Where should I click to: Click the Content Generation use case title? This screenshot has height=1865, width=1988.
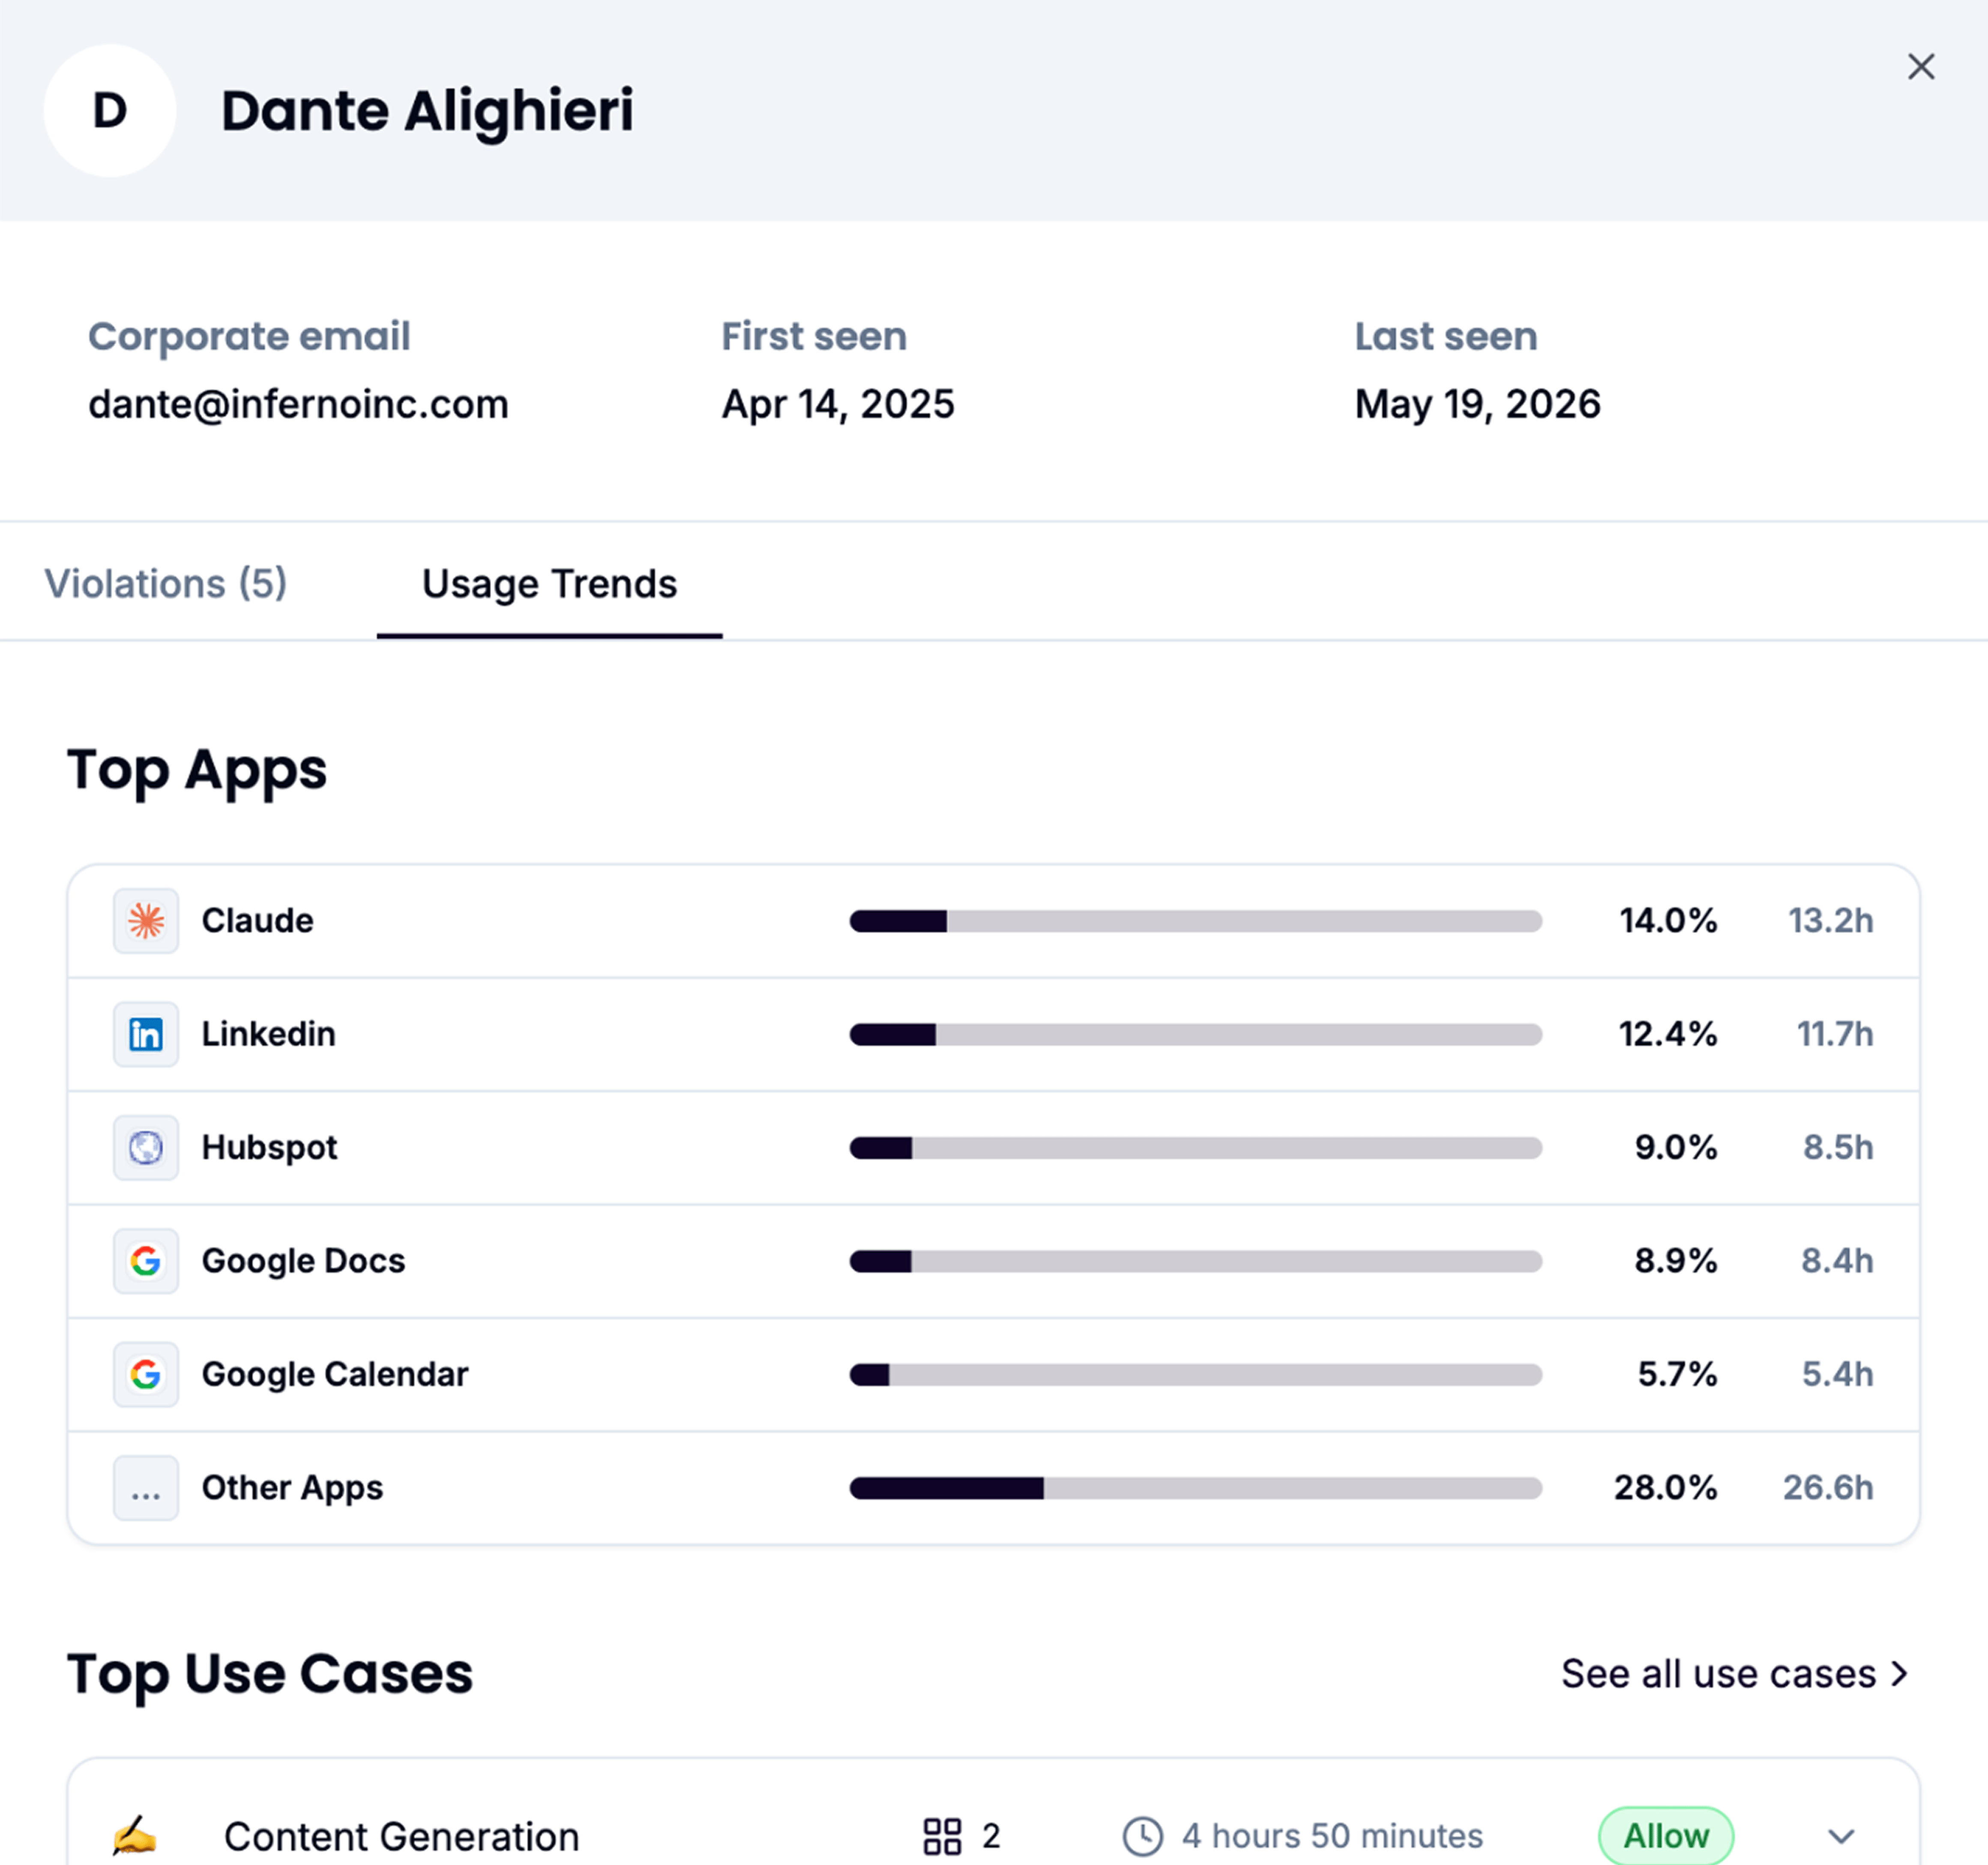coord(401,1837)
